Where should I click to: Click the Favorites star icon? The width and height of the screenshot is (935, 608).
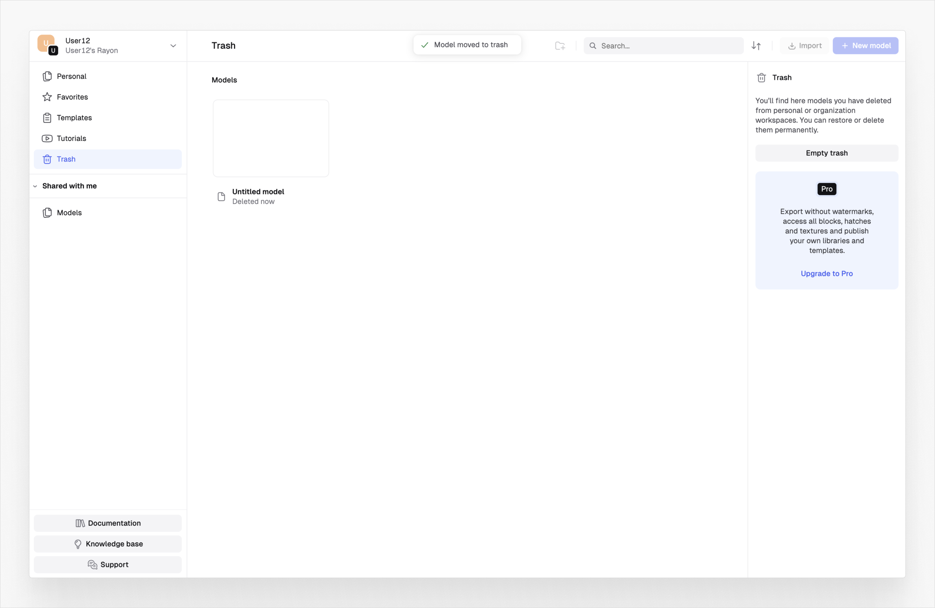pos(47,97)
